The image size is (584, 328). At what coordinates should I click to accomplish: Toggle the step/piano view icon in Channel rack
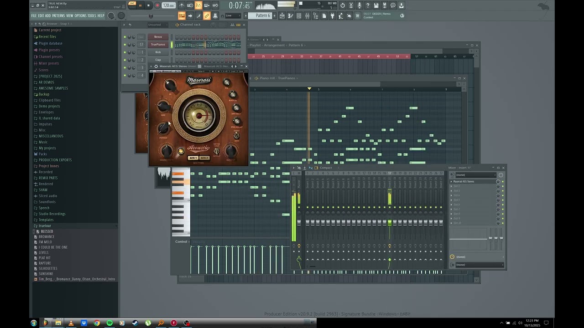[x=238, y=25]
